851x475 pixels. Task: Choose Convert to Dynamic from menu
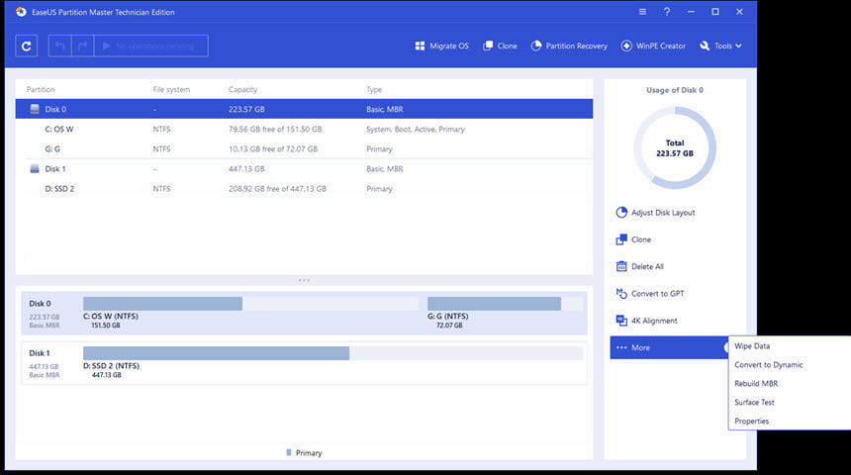769,365
